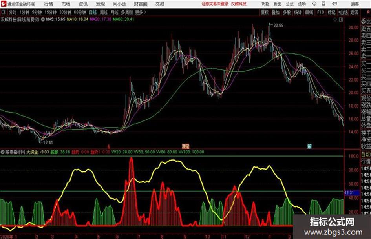
Task: Click the MA10: 16.04 indicator value
Action: click(x=77, y=19)
